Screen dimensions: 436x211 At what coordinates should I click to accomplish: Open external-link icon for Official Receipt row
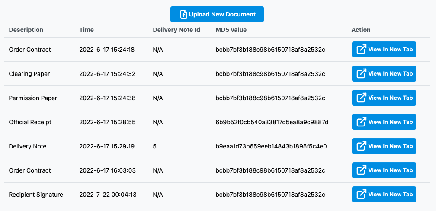(x=361, y=122)
